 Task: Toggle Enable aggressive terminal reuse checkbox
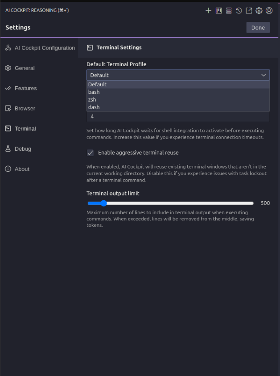coord(91,152)
